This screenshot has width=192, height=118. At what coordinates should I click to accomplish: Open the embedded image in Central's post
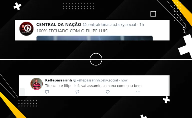[95, 38]
